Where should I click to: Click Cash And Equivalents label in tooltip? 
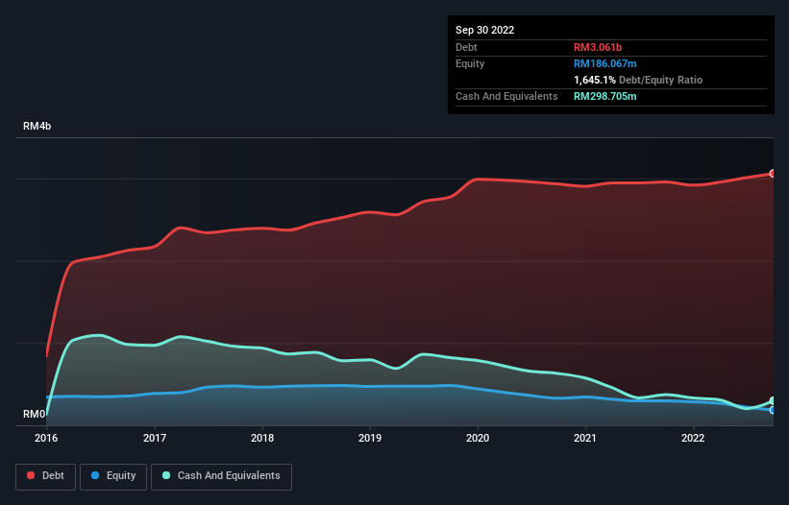pyautogui.click(x=506, y=96)
